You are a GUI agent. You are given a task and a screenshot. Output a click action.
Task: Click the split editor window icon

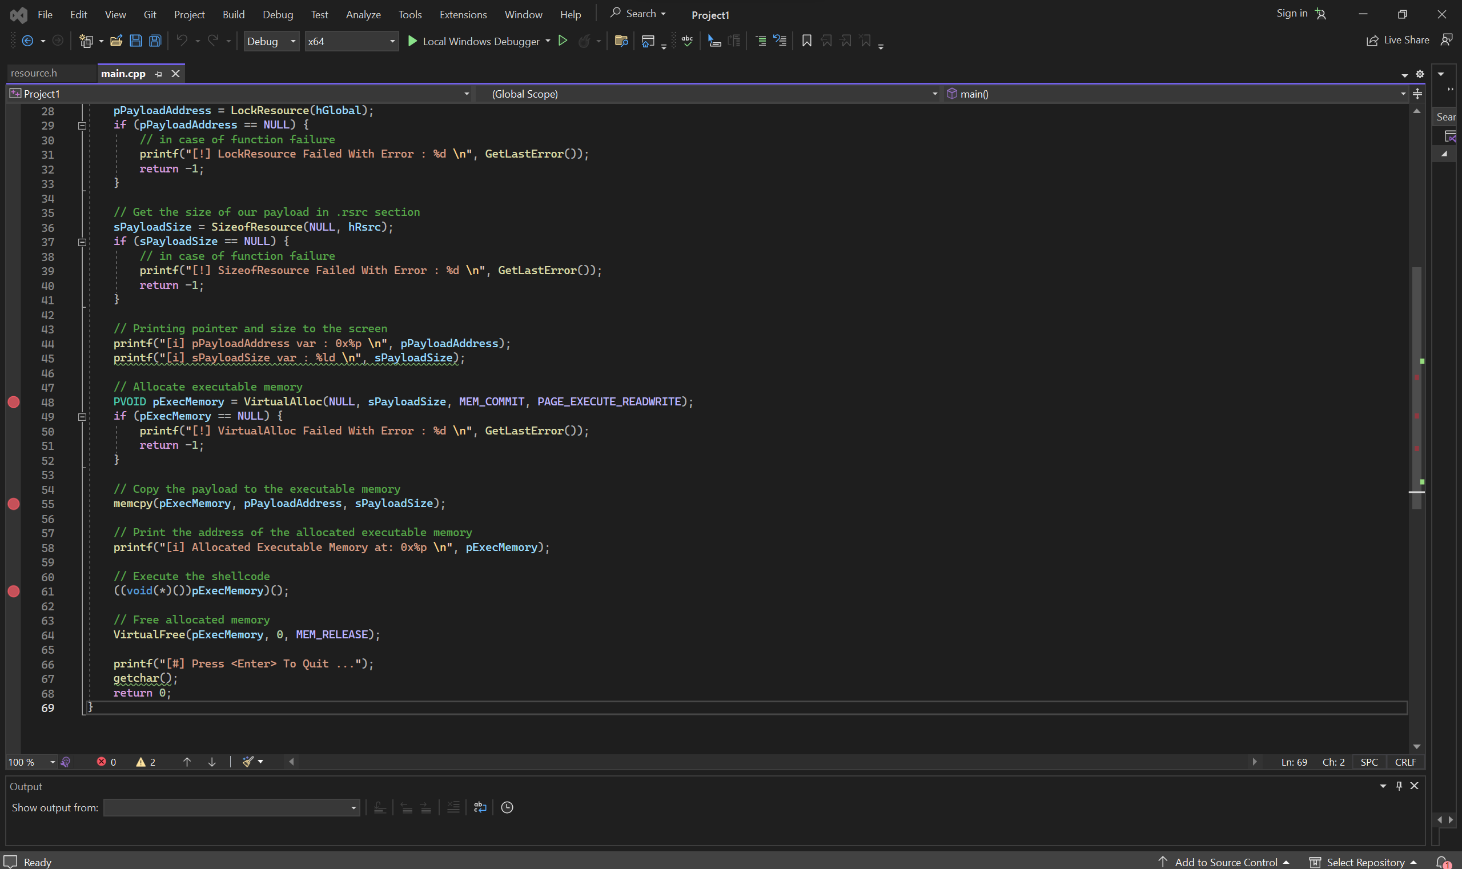tap(1417, 94)
